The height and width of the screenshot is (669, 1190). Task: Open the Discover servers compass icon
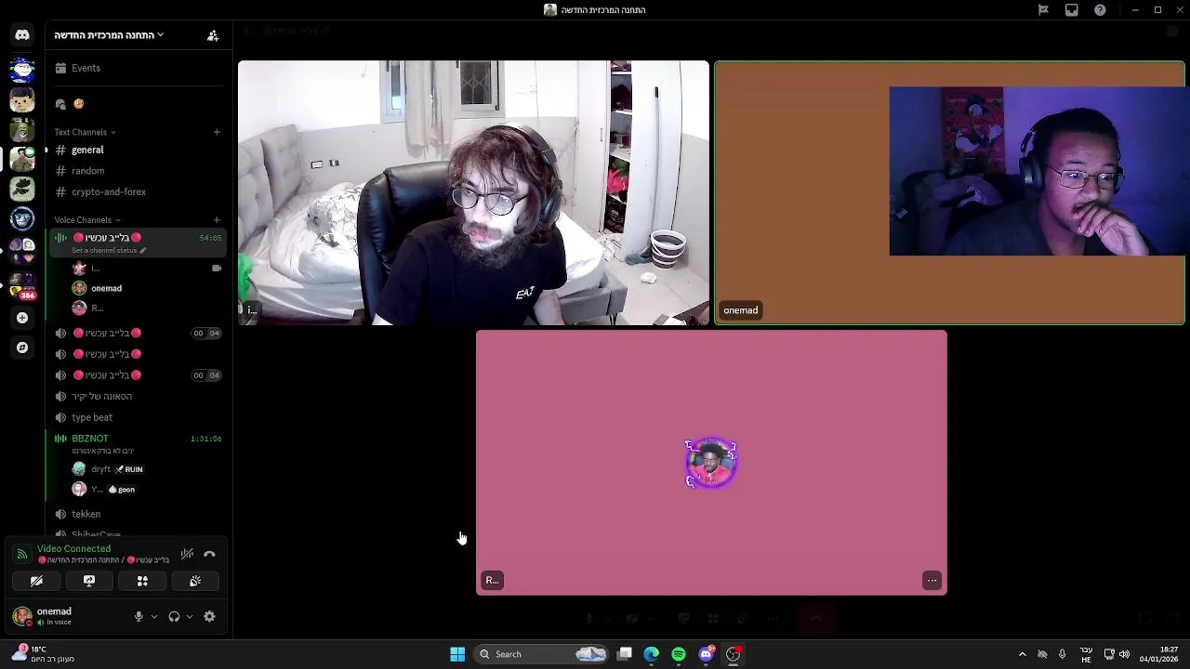click(22, 348)
